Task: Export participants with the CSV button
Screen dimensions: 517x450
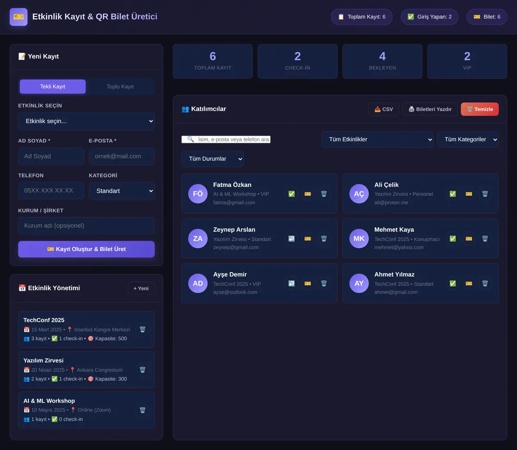Action: point(383,109)
